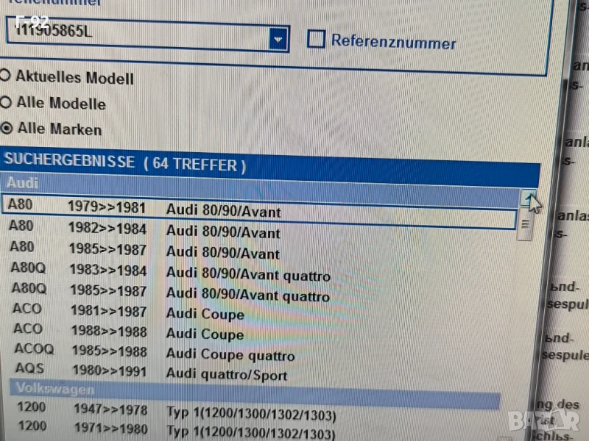Image resolution: width=589 pixels, height=441 pixels.
Task: Enable the Referenznummer checkbox
Action: coord(316,39)
